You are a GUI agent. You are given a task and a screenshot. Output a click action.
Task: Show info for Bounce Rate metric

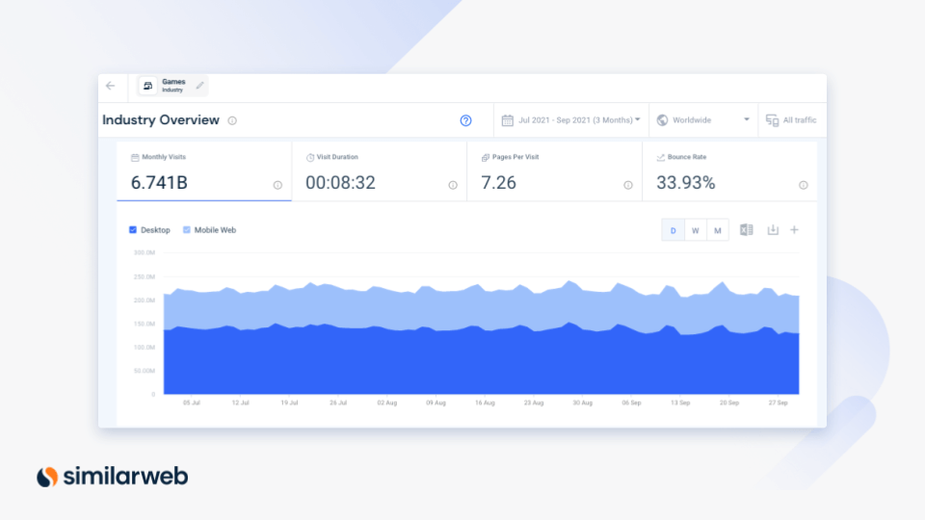pos(803,185)
